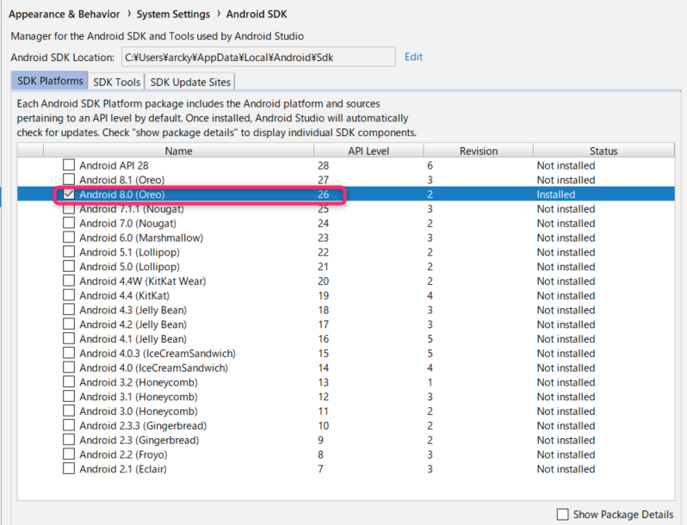
Task: Check the Android 4.0.3 (IceCreamSandwich) checkbox
Action: coord(69,353)
